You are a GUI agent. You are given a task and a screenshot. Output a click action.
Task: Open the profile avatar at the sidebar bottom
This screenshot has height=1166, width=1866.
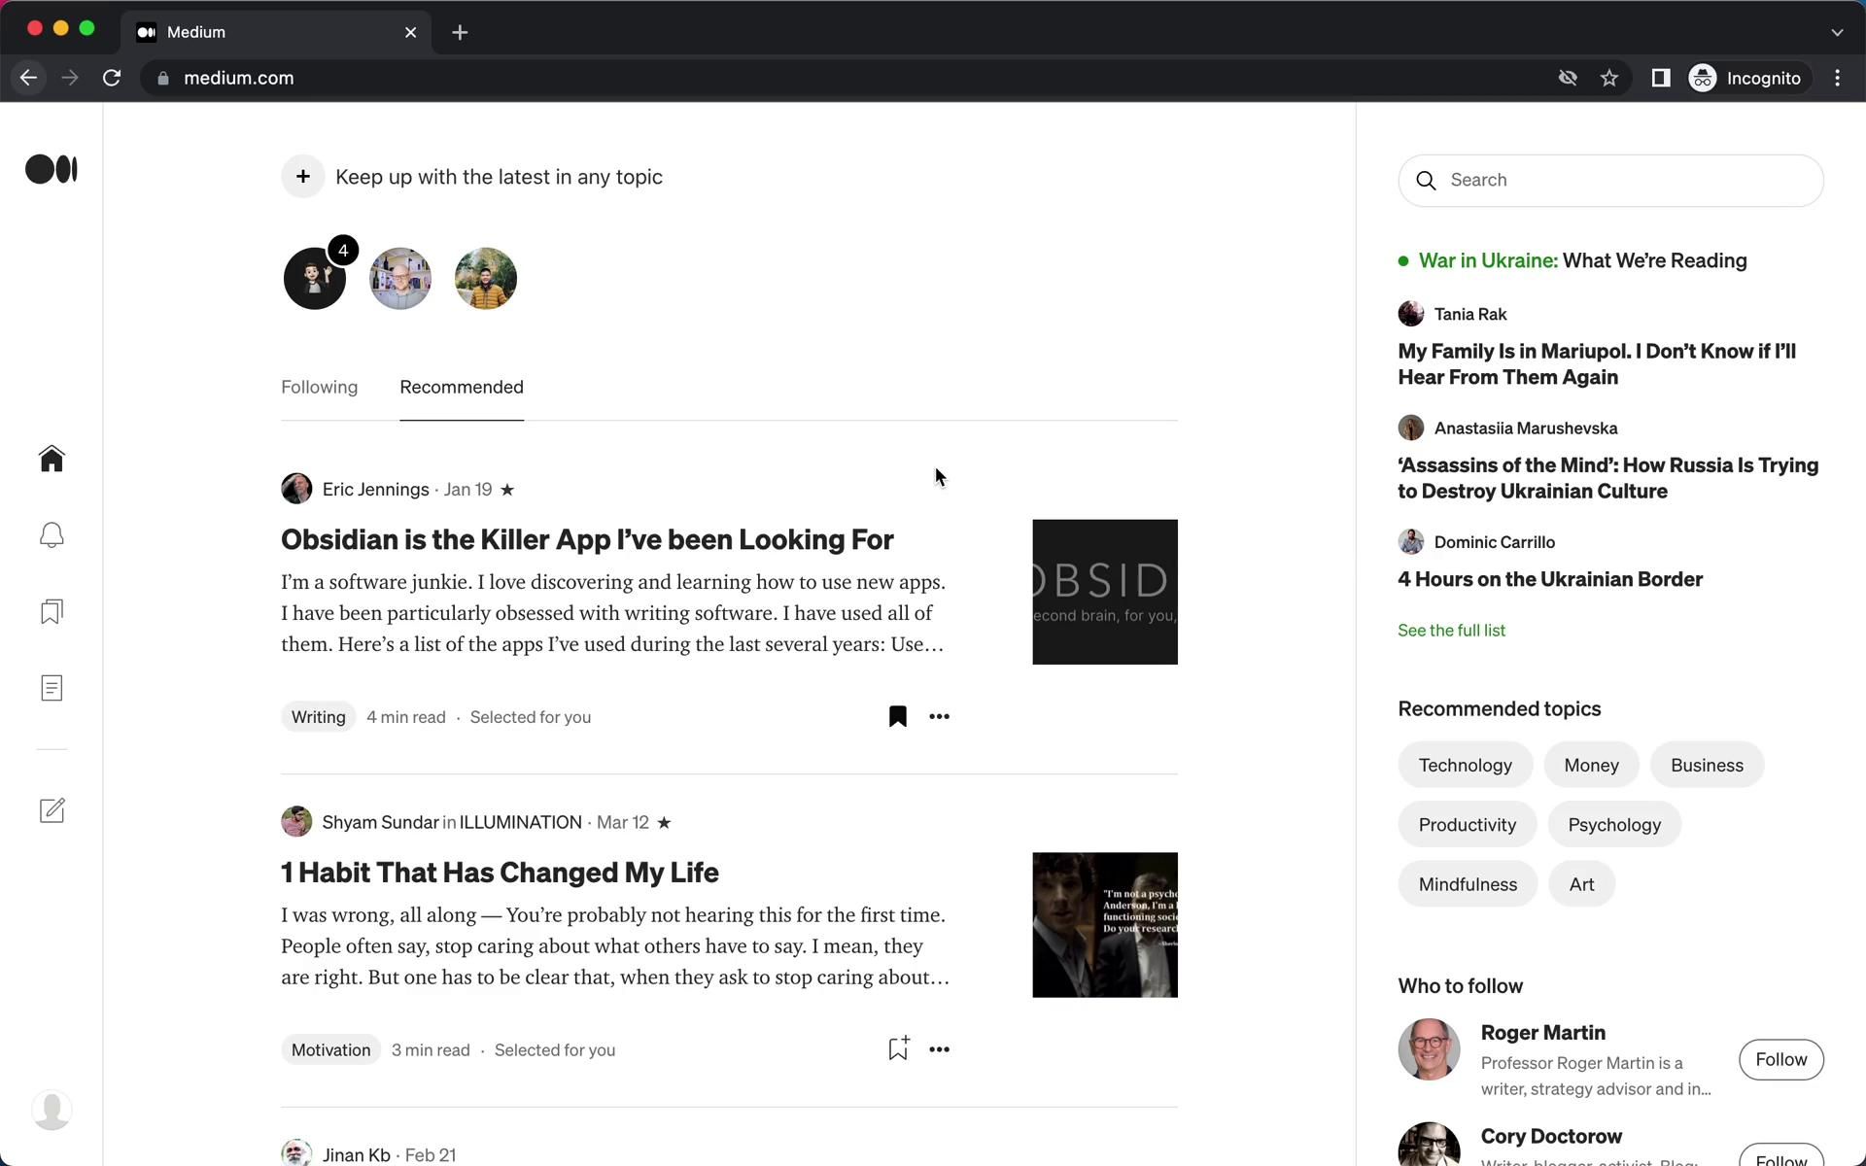click(x=52, y=1109)
